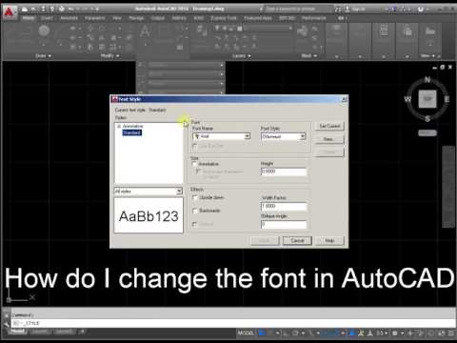Click the Cancel button in Text Style

[x=297, y=241]
